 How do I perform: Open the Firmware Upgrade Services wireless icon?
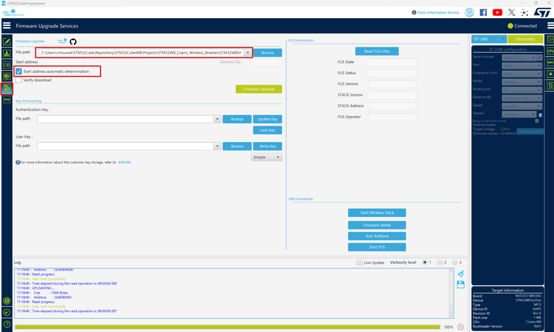tap(7, 88)
